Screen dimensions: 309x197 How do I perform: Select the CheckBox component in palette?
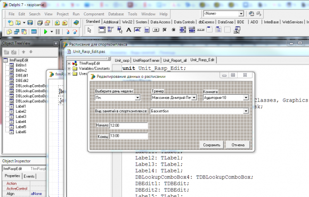(165, 30)
